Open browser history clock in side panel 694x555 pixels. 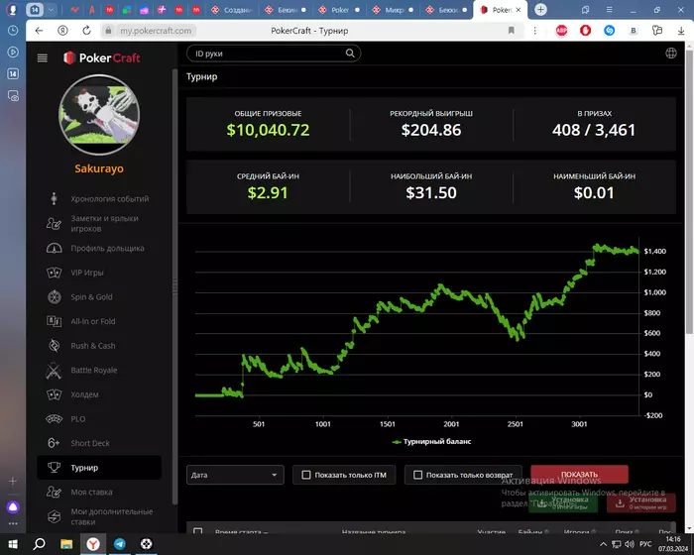coord(13,30)
